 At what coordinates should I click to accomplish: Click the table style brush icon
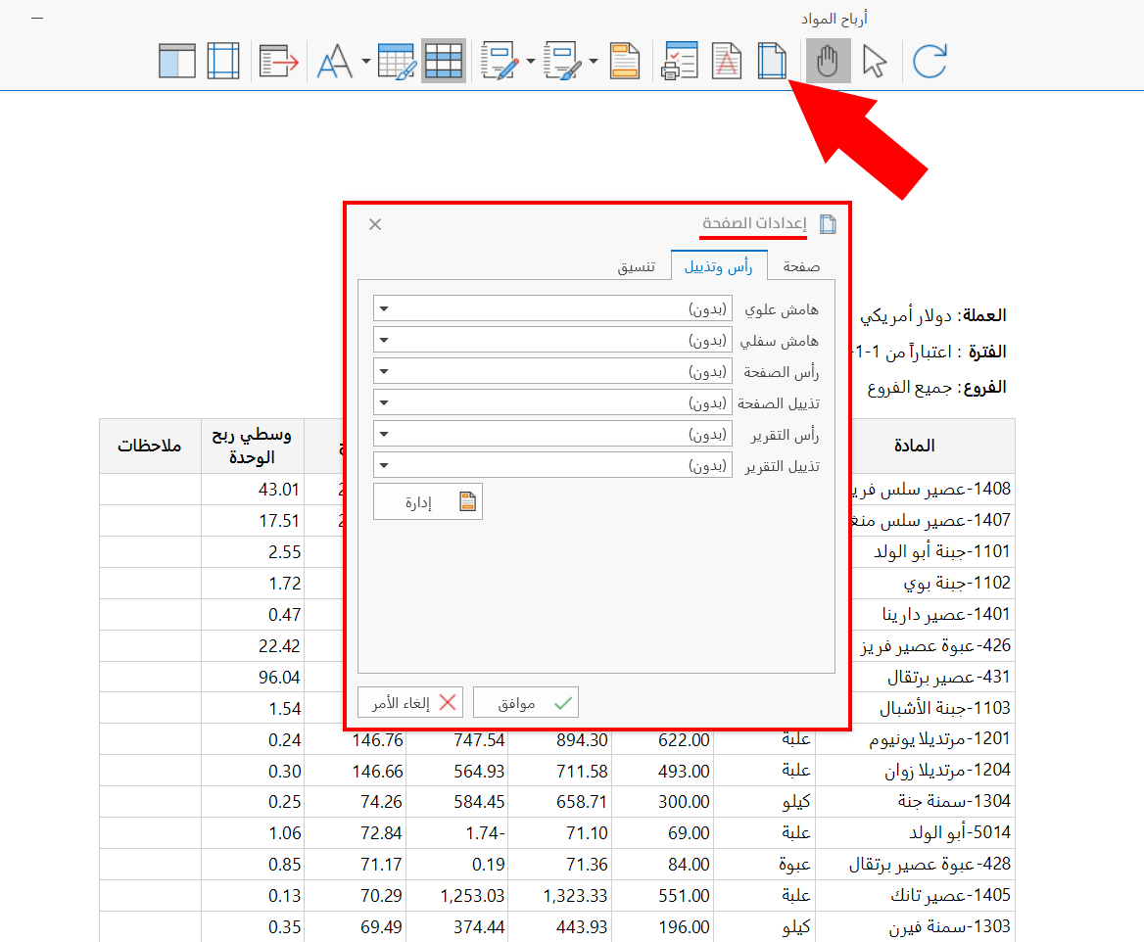click(397, 61)
